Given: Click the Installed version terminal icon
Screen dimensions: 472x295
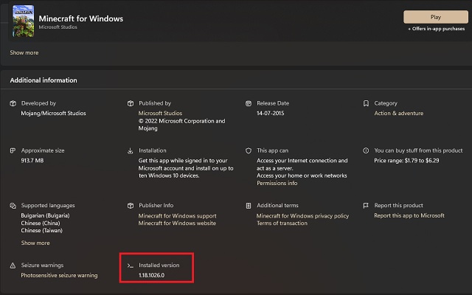Looking at the screenshot, I should click(x=130, y=265).
